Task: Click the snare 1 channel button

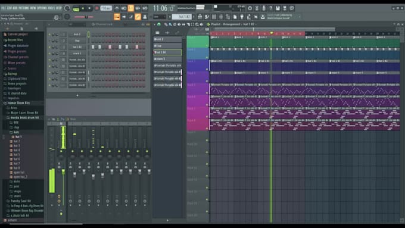Action: [77, 54]
